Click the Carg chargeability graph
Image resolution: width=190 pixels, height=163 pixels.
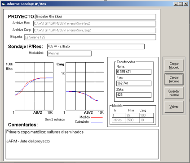pyautogui.click(x=85, y=86)
